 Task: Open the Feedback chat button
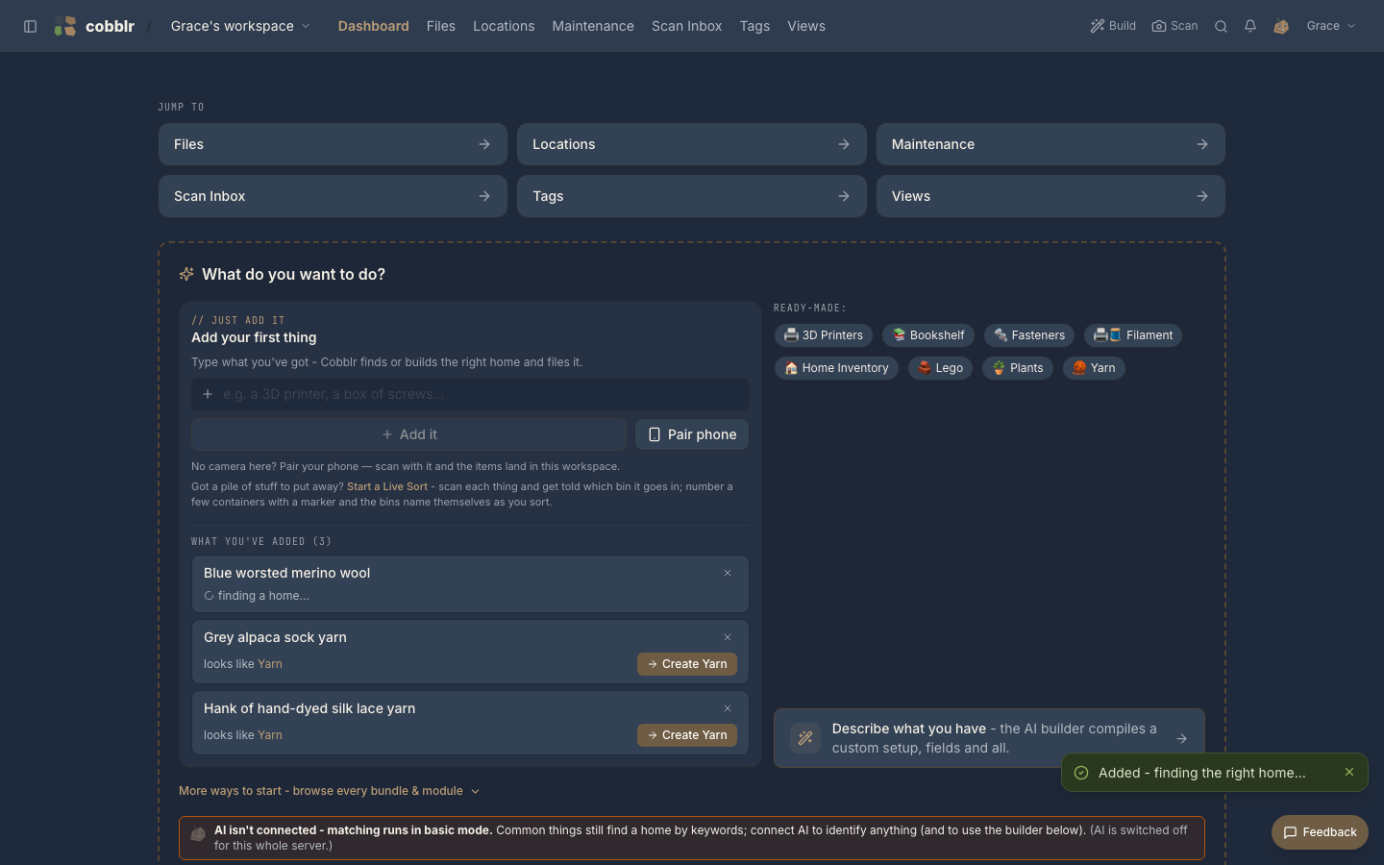(1320, 832)
